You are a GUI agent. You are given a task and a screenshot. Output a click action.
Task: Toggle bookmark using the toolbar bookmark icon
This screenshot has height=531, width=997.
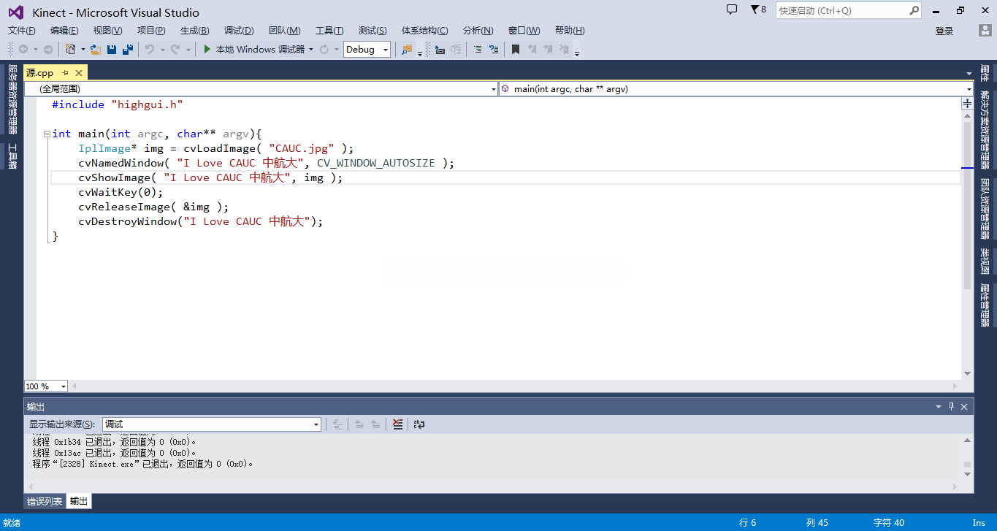coord(515,50)
